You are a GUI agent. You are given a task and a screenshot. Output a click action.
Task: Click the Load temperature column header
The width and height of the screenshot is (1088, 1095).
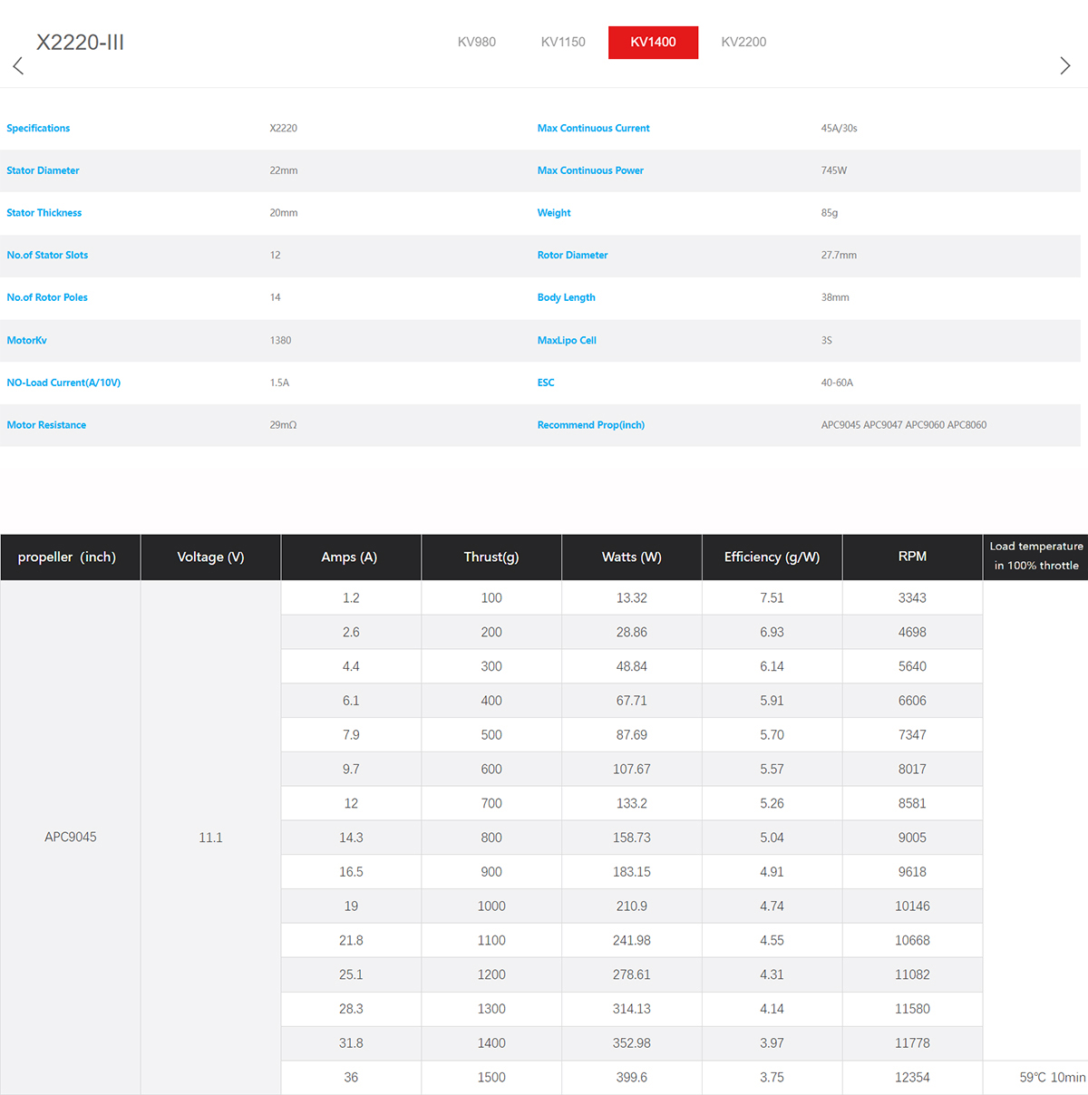1035,556
